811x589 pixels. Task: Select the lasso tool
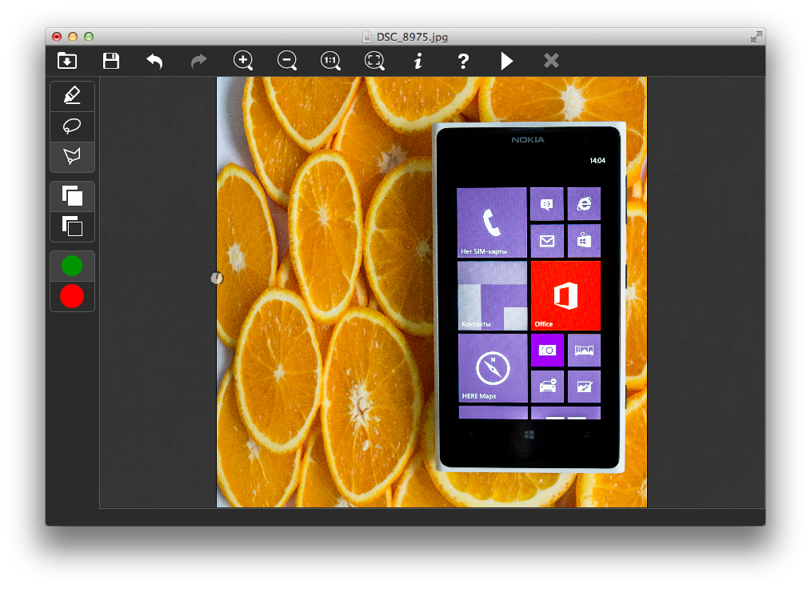pos(73,126)
